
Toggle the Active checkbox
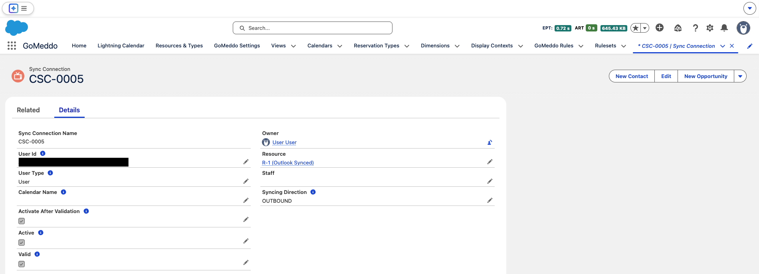click(x=22, y=243)
